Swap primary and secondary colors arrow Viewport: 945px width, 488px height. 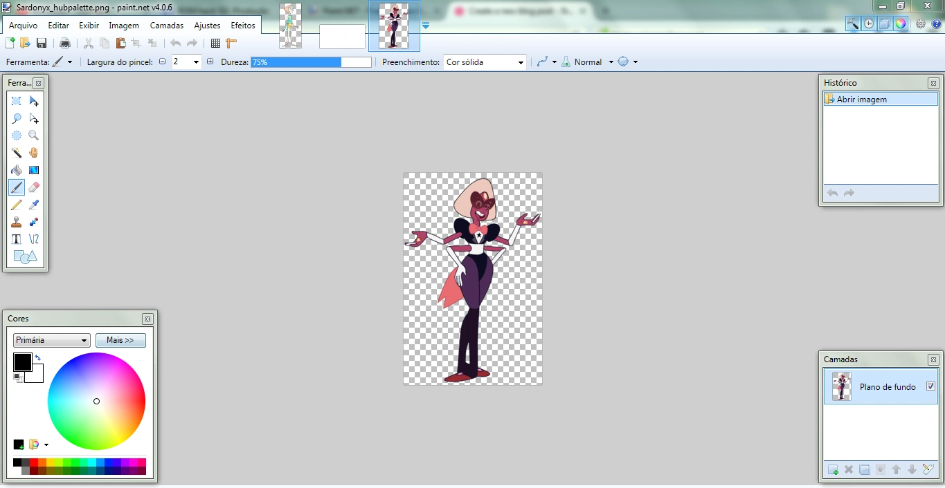[x=37, y=357]
